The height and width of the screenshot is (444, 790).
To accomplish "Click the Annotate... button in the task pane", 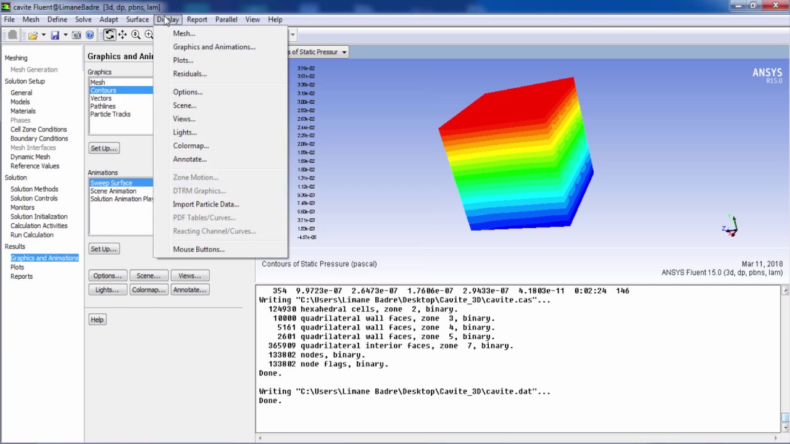I will click(189, 290).
